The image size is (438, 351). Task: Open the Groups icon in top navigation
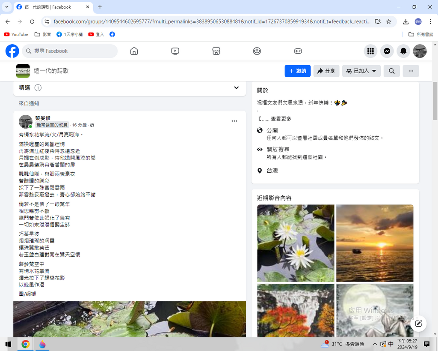click(x=257, y=51)
